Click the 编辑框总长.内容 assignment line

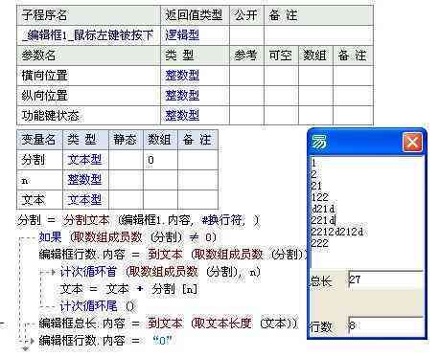pyautogui.click(x=169, y=324)
